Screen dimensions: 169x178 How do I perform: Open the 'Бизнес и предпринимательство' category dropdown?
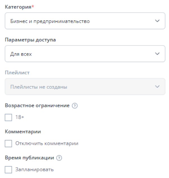coord(84,21)
